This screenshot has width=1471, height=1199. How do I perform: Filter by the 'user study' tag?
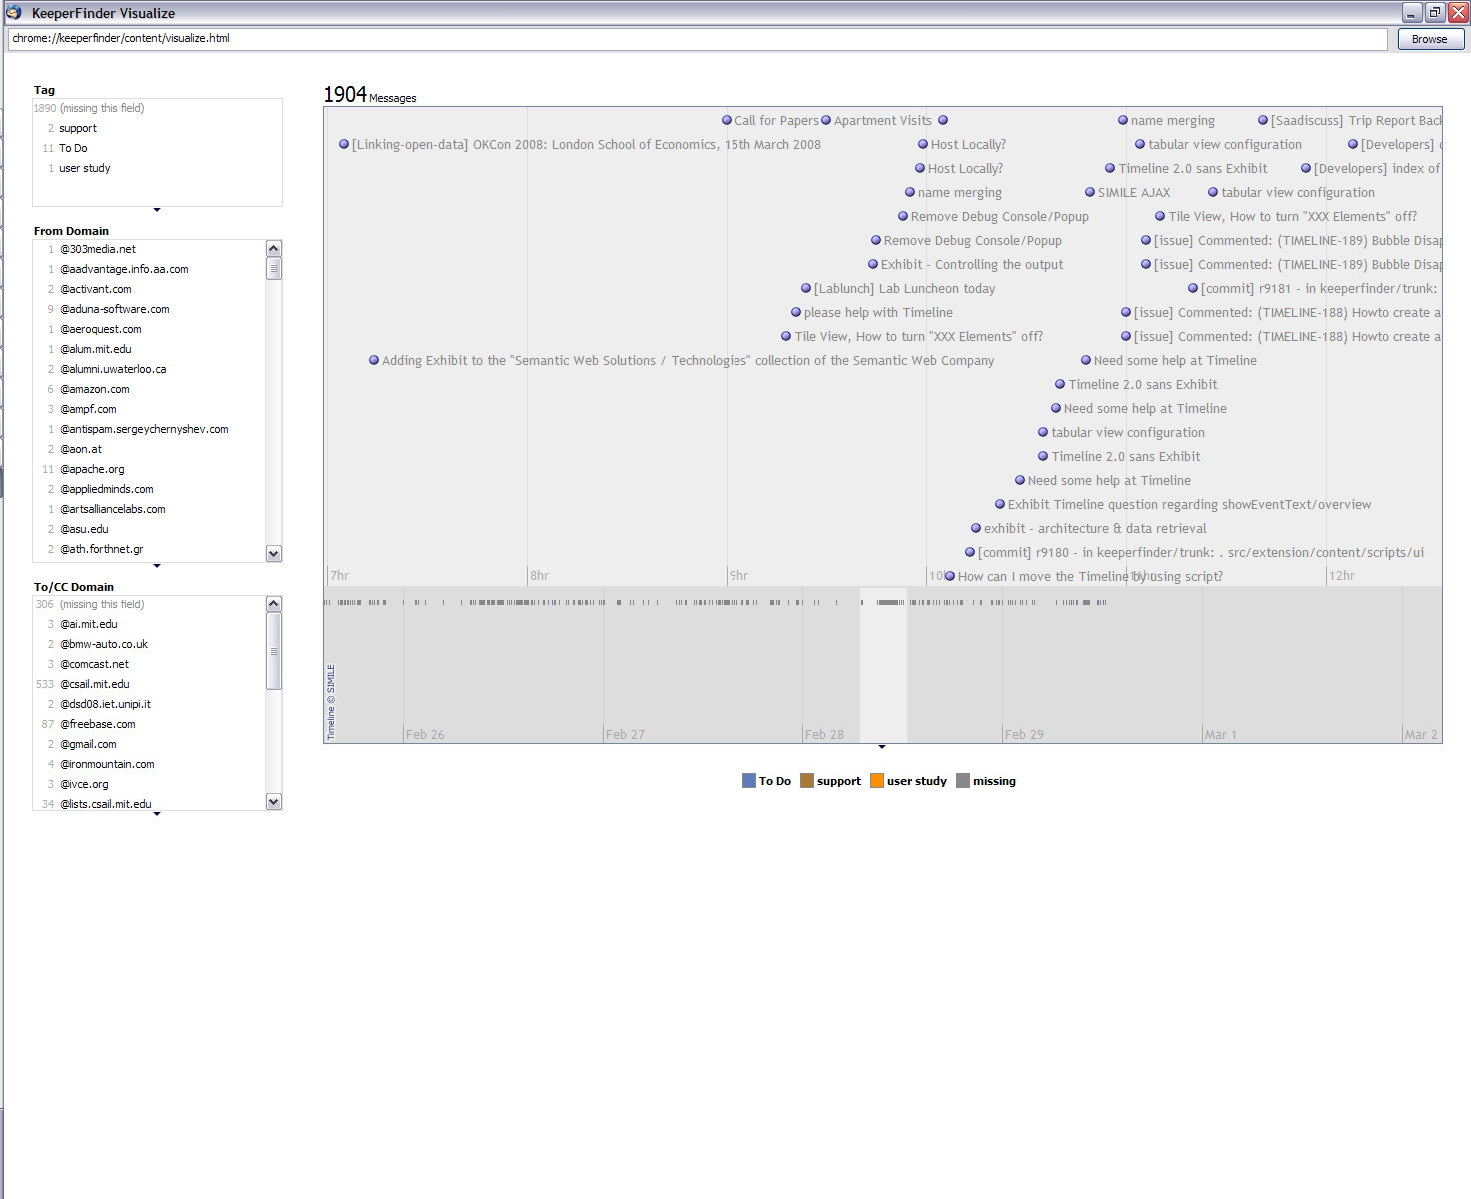[x=85, y=168]
